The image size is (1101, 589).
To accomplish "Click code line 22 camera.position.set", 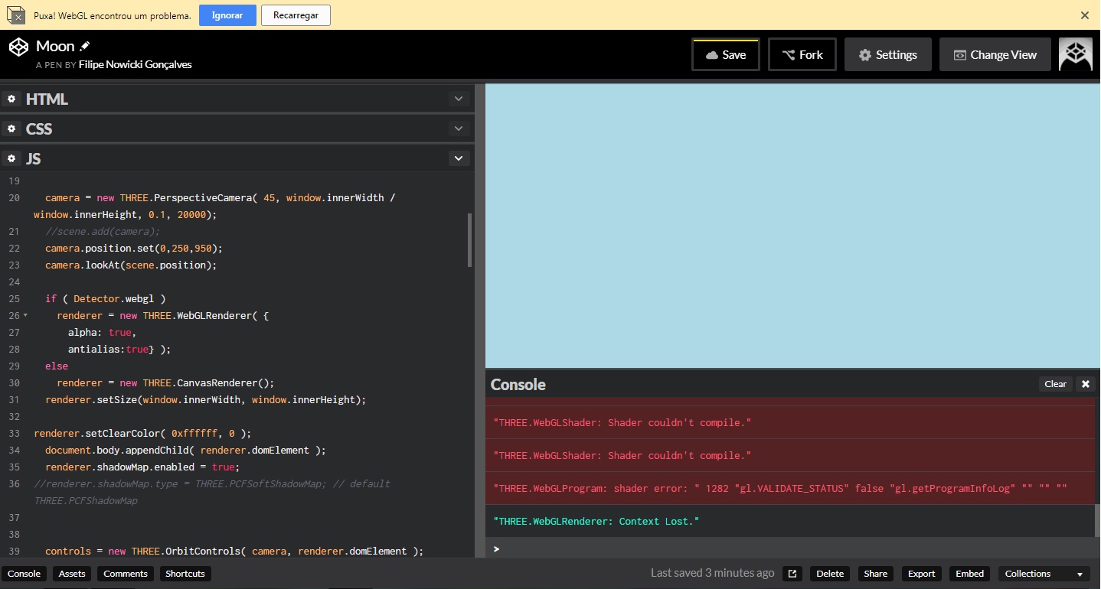I will (133, 248).
